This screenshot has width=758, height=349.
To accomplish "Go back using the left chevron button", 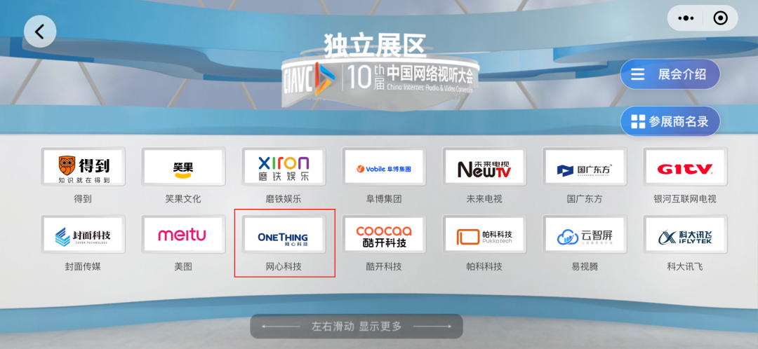I will coord(40,32).
